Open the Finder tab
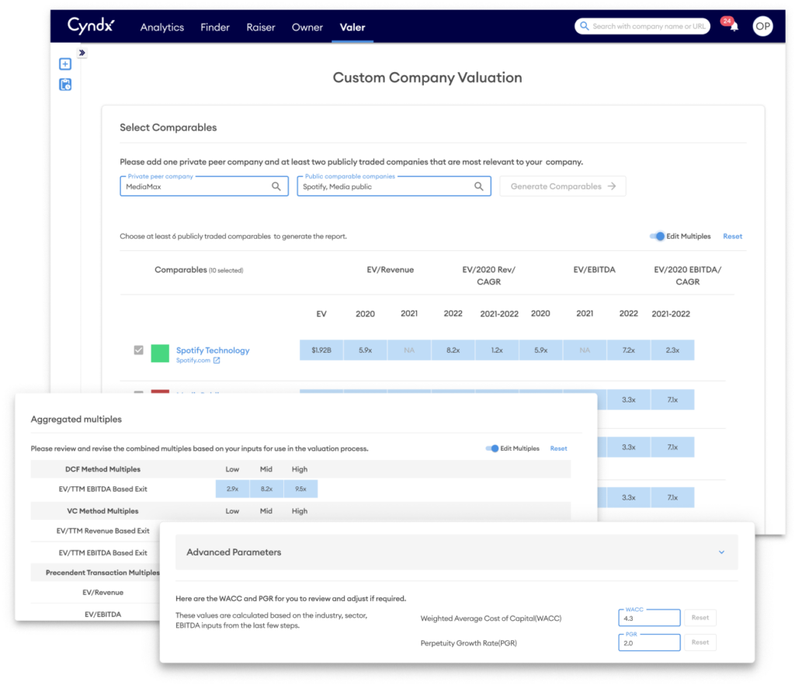795x686 pixels. point(215,27)
